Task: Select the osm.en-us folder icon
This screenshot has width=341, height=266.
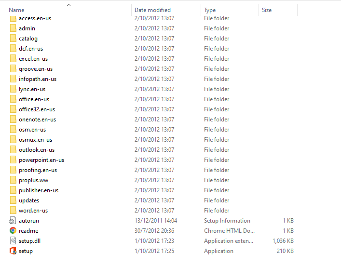Action: pos(13,130)
